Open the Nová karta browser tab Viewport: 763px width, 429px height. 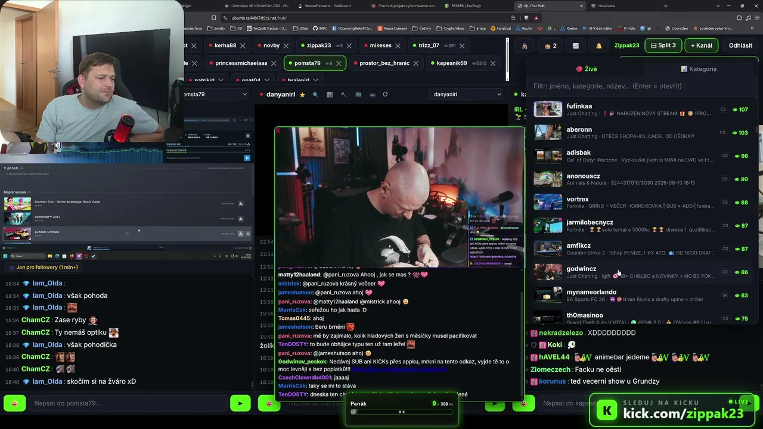622,6
